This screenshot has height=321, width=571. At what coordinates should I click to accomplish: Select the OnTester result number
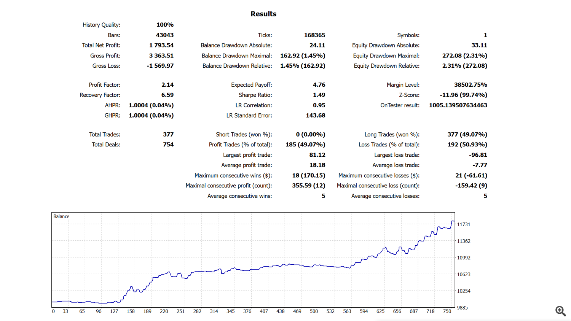pos(458,105)
